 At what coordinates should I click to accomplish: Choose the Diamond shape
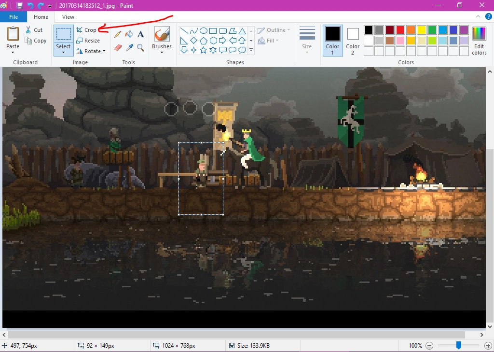[x=194, y=41]
